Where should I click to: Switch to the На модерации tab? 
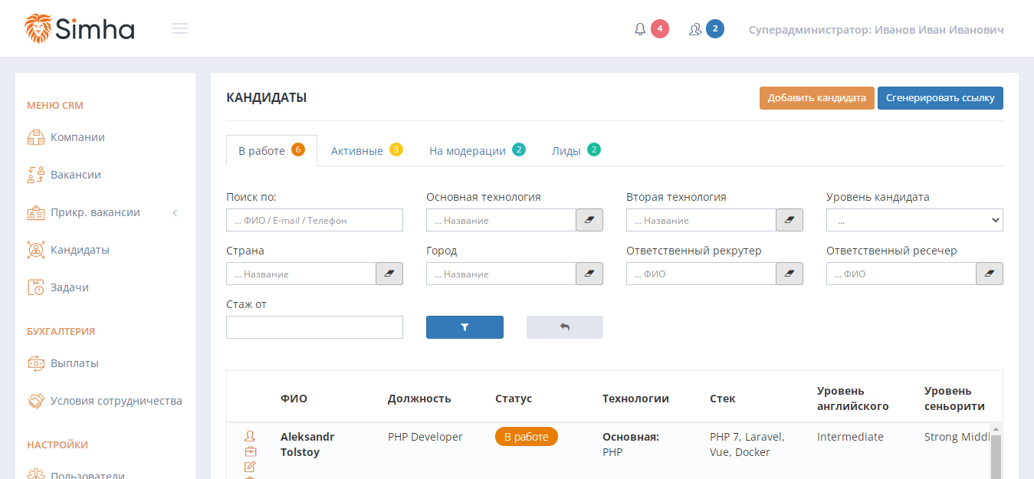click(x=476, y=150)
